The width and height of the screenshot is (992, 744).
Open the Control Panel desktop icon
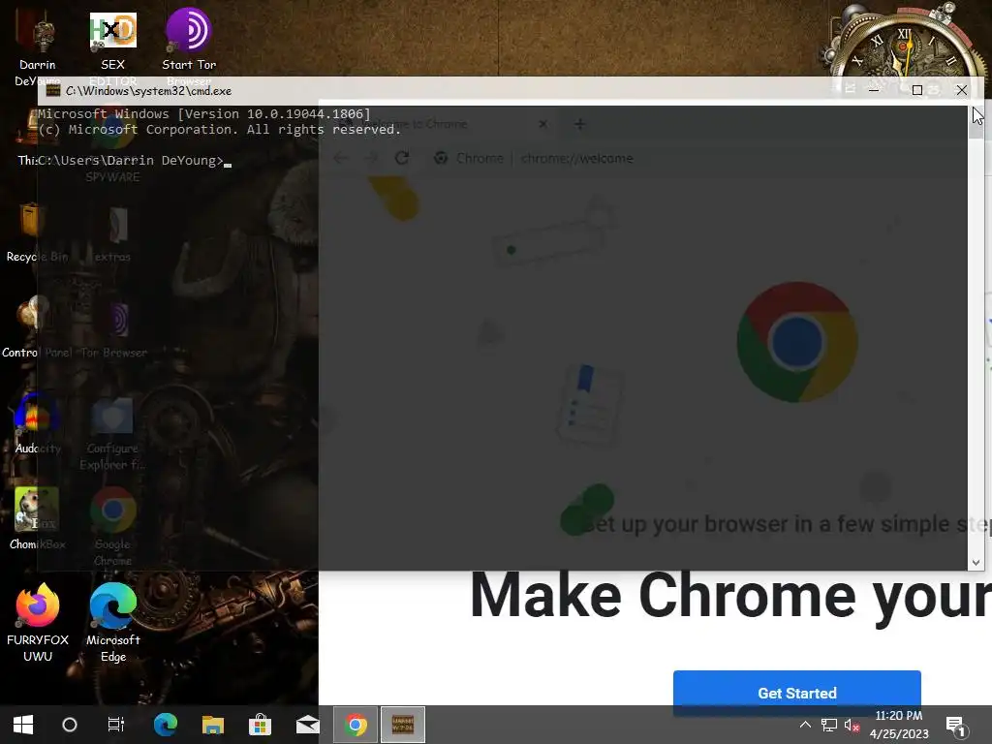(38, 325)
